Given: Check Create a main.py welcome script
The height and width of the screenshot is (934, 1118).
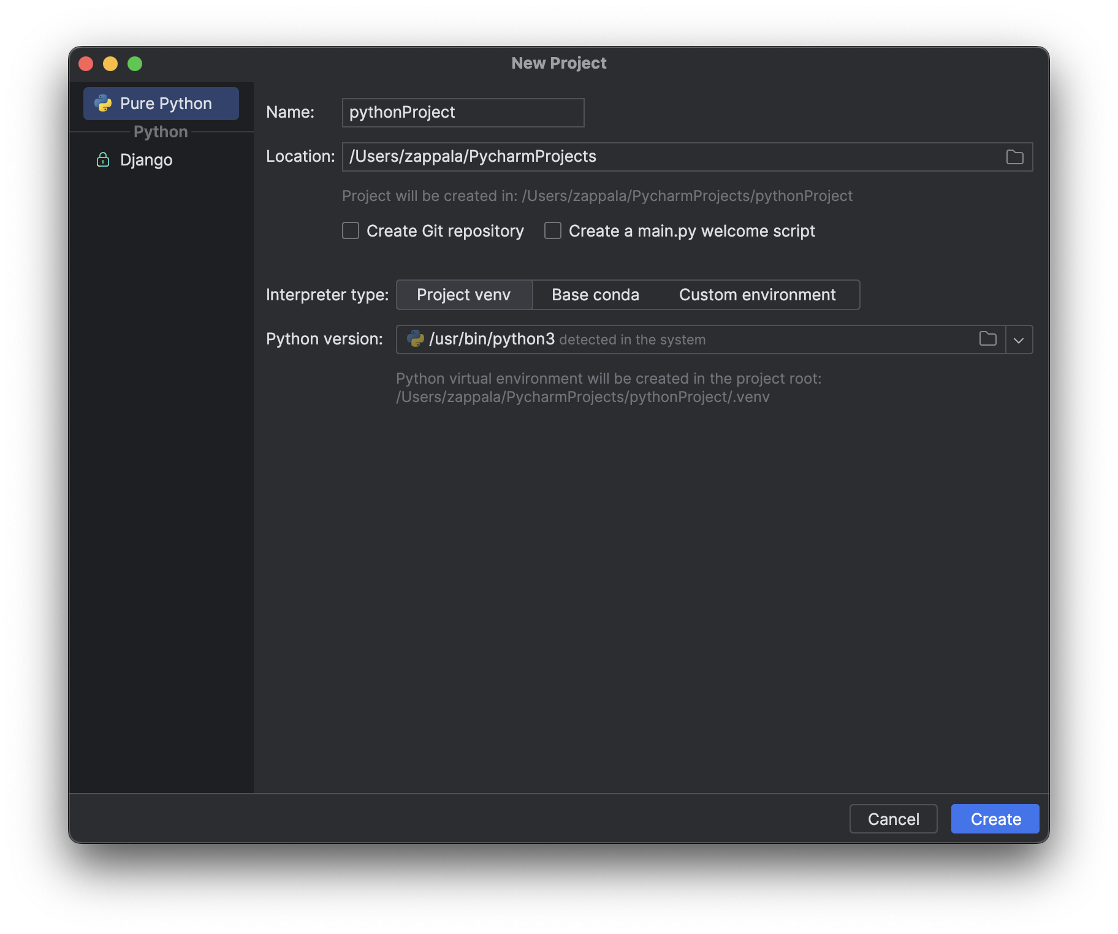Looking at the screenshot, I should pos(552,230).
